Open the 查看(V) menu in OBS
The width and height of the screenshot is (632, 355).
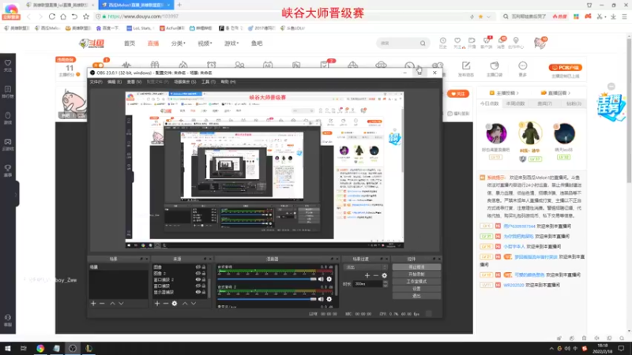coord(134,82)
